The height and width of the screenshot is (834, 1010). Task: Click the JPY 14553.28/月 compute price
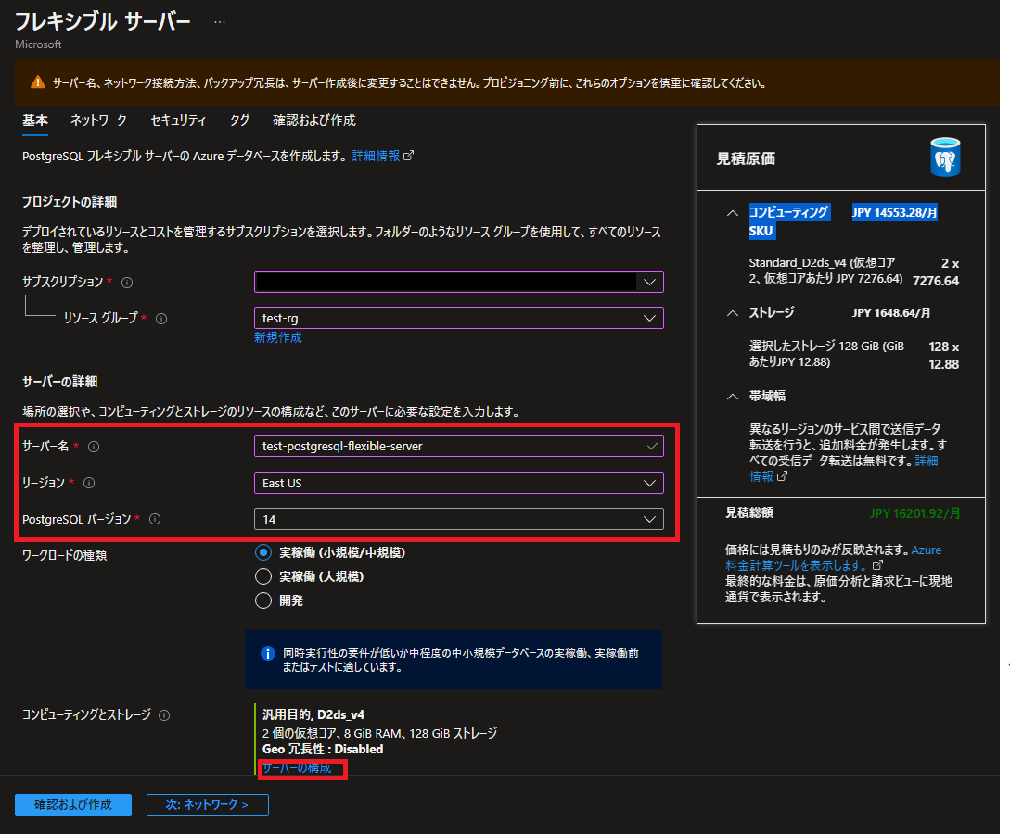[x=895, y=213]
